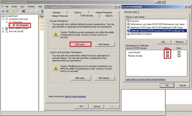This screenshot has height=116, width=192.
Task: Click the Properties toolbar icon
Action: coord(28,12)
